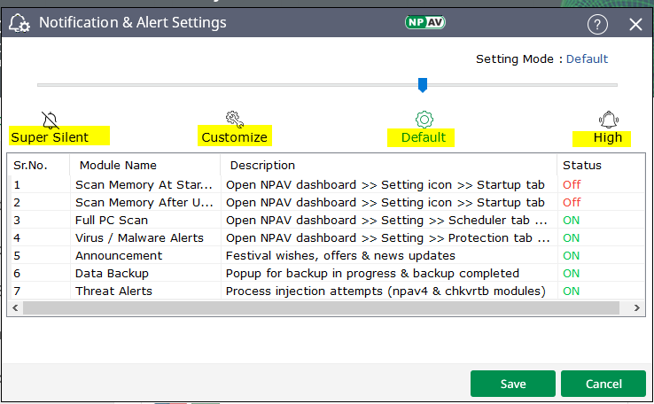Click the Super Silent muted bell icon
Viewport: 654px width, 404px height.
[50, 119]
